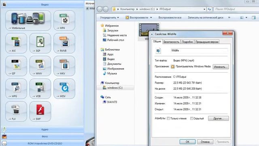Click the change view icon in Explorer toolbar

coord(242,17)
